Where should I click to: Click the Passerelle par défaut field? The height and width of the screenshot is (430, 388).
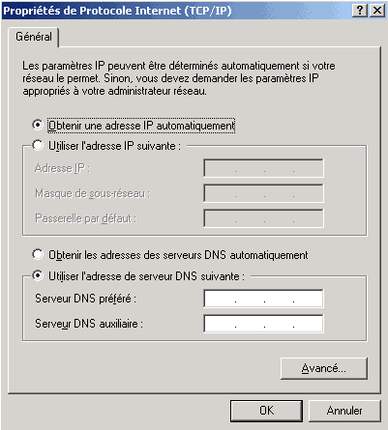click(263, 218)
